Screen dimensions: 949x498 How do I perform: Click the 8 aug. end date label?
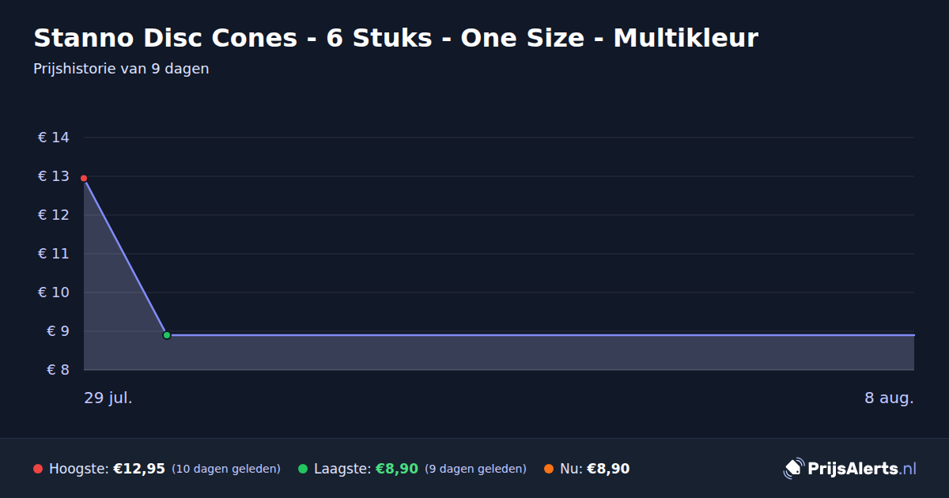coord(889,398)
